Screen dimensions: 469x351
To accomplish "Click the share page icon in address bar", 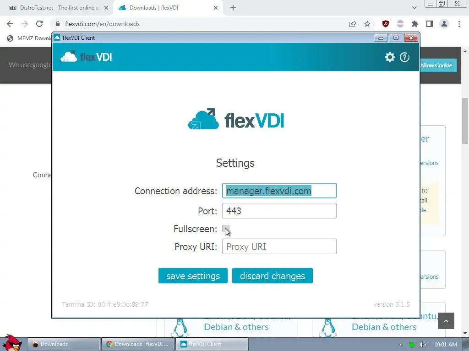I will pos(353,24).
